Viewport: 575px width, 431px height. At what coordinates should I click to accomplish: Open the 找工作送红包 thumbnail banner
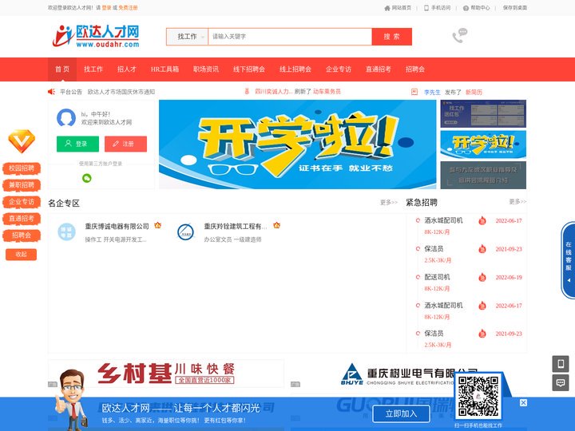coord(483,113)
